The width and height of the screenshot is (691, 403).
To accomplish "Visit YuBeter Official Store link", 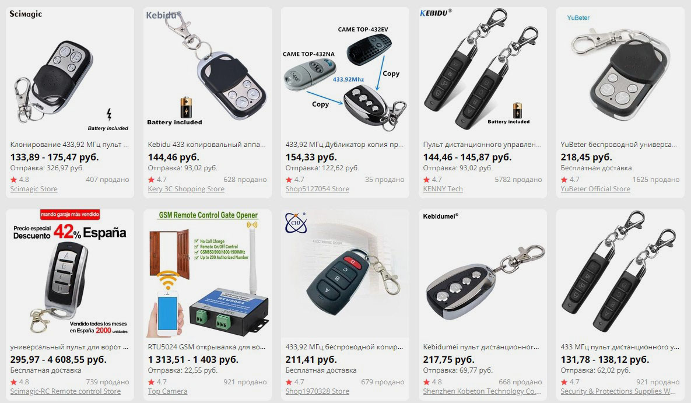I will 595,189.
